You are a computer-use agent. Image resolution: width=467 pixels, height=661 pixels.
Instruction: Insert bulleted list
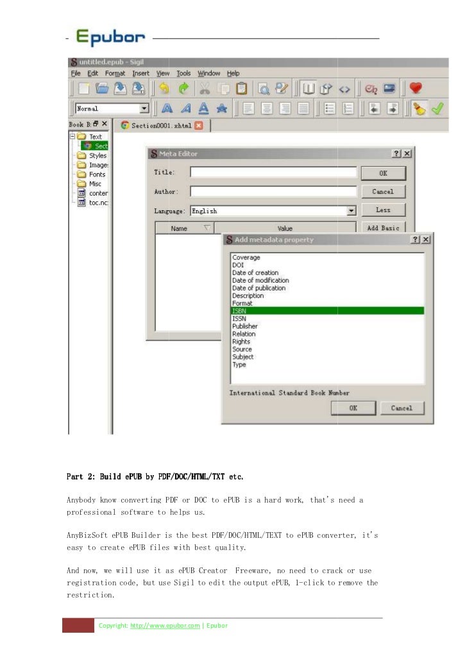point(330,109)
